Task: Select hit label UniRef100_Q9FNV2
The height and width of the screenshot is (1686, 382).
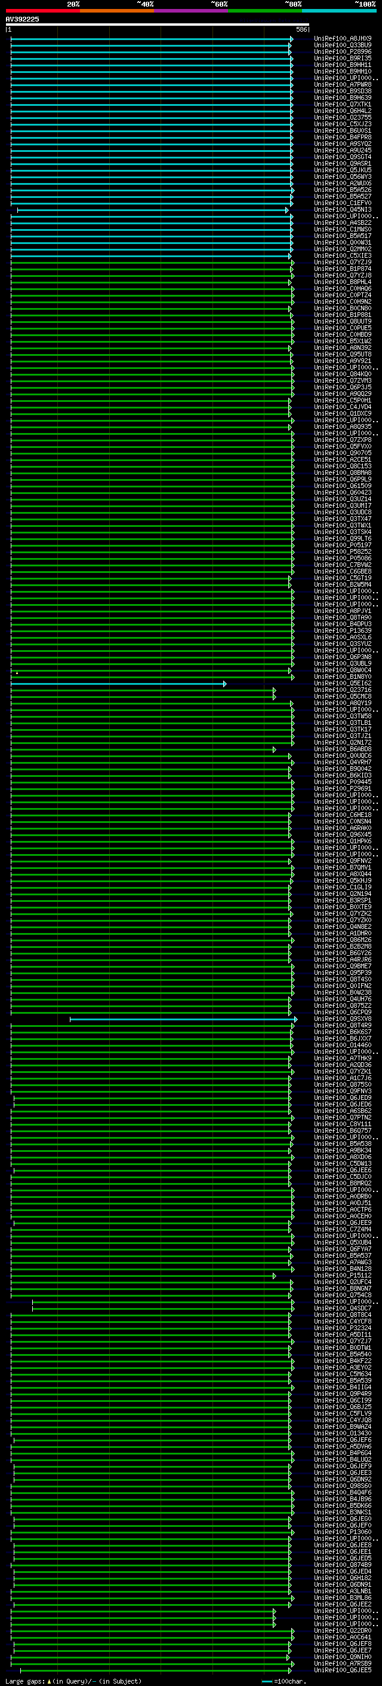Action: point(343,861)
